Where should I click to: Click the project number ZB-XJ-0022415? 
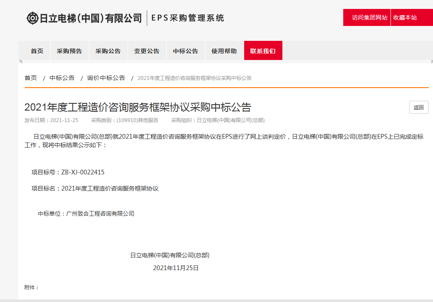point(83,172)
